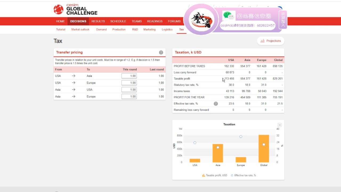This screenshot has width=341, height=192.
Task: Select the Asia to Europe price input
Action: click(x=129, y=96)
